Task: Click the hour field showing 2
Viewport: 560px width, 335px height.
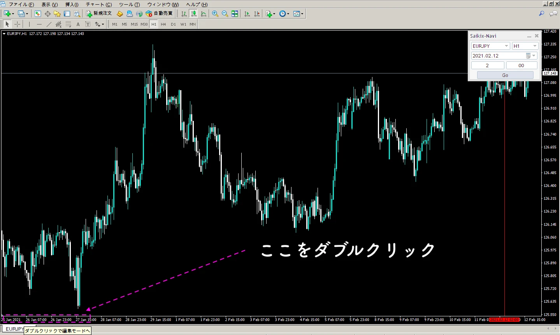Action: pos(487,65)
